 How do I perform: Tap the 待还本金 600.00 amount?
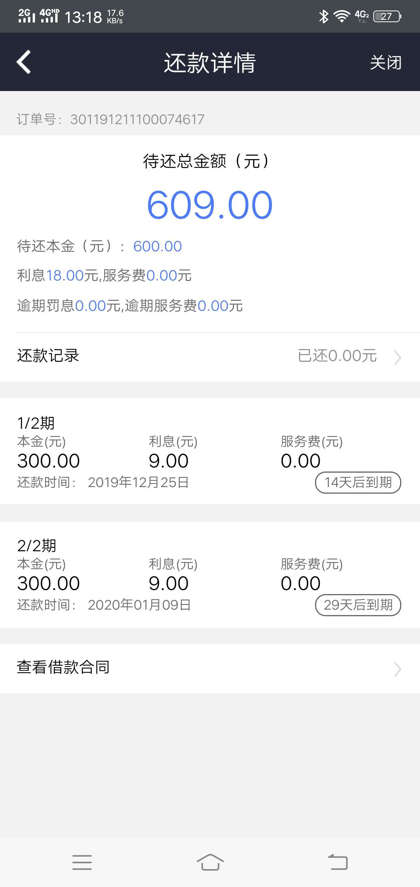(x=157, y=246)
